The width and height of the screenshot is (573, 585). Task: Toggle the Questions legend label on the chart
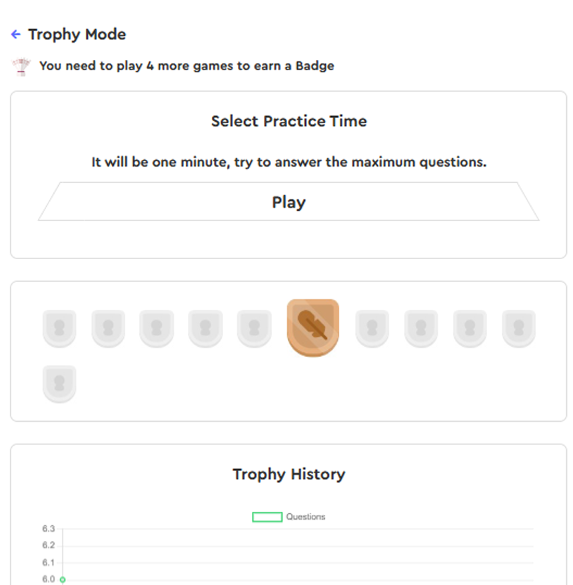click(306, 517)
